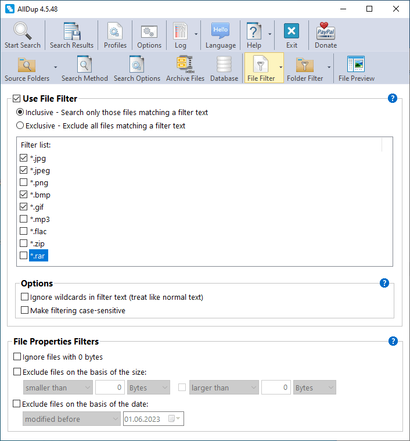Open the Archive Files settings
Image resolution: width=410 pixels, height=441 pixels.
click(185, 66)
